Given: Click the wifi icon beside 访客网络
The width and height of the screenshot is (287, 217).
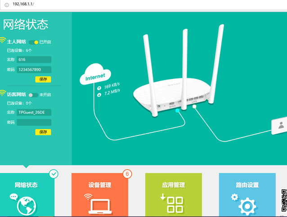Looking at the screenshot, I should pyautogui.click(x=3, y=93).
